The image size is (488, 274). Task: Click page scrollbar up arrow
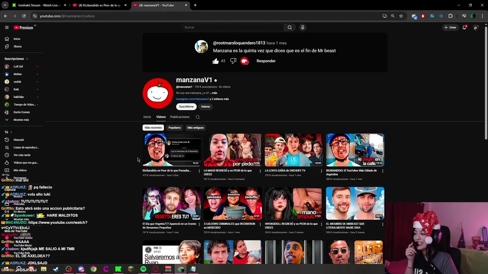[x=486, y=24]
